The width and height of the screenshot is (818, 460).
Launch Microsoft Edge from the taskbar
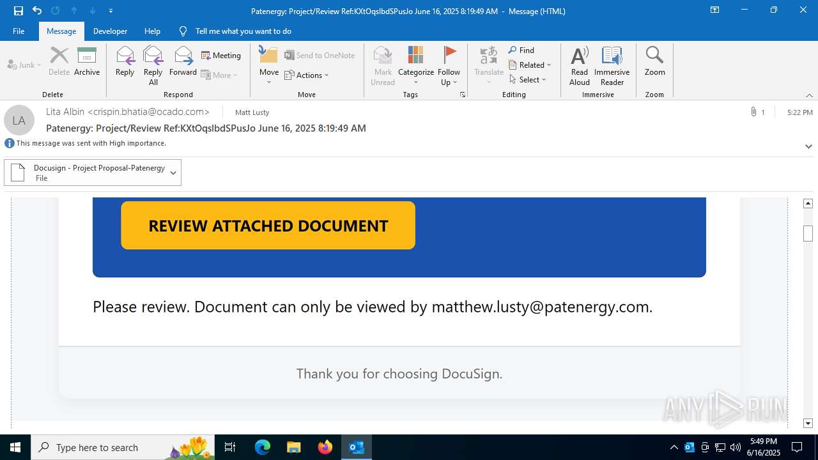coord(263,447)
